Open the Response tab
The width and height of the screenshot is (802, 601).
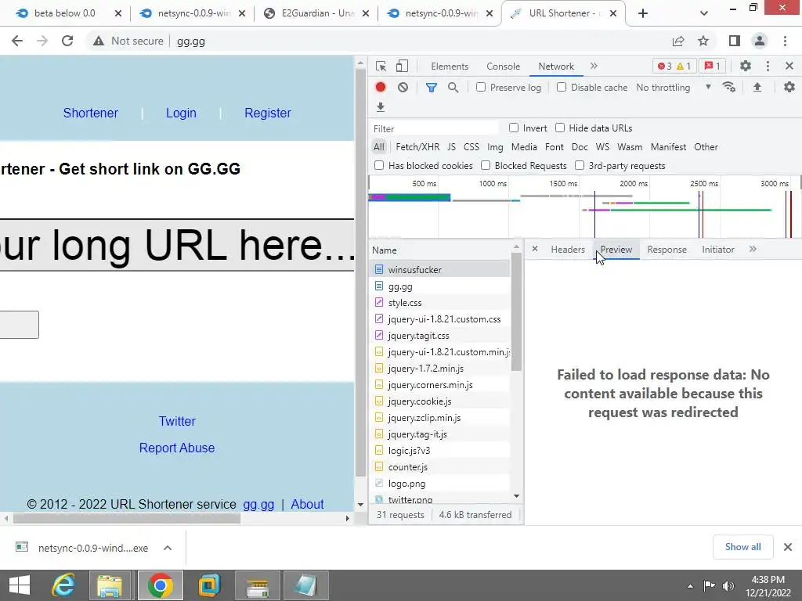point(667,250)
